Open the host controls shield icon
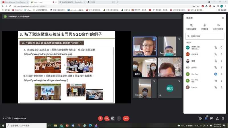 pyautogui.click(x=223, y=118)
